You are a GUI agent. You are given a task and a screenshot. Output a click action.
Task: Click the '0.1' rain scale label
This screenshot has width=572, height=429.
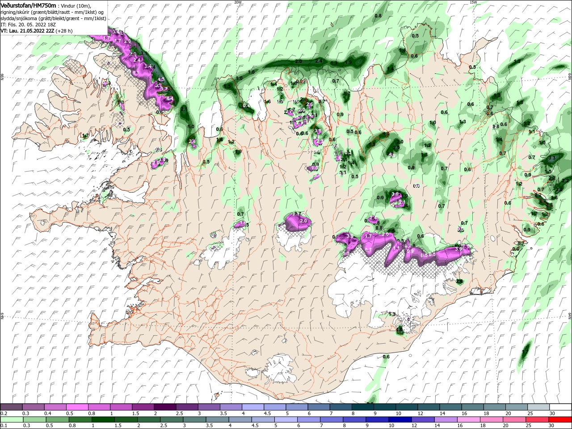point(4,426)
